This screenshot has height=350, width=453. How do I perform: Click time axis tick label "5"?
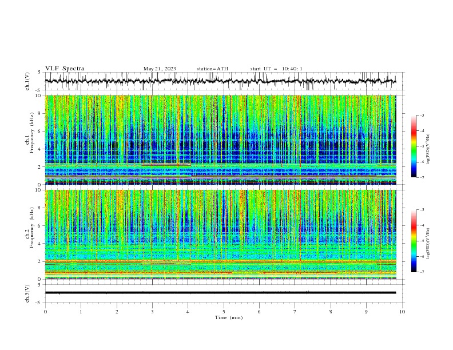(224, 312)
